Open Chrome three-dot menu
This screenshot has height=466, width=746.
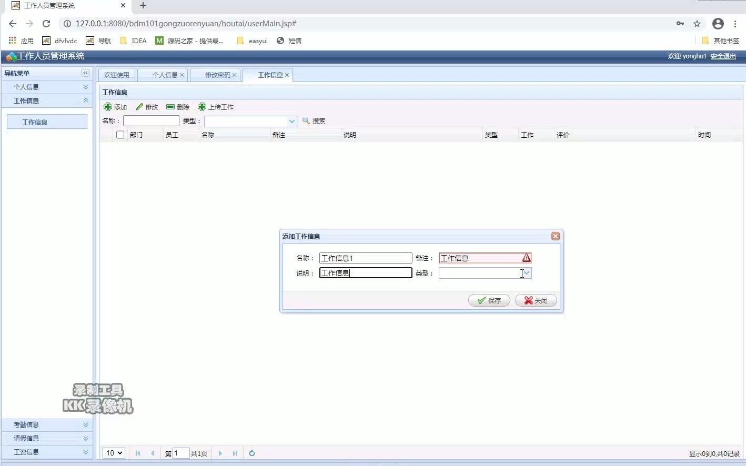(735, 24)
